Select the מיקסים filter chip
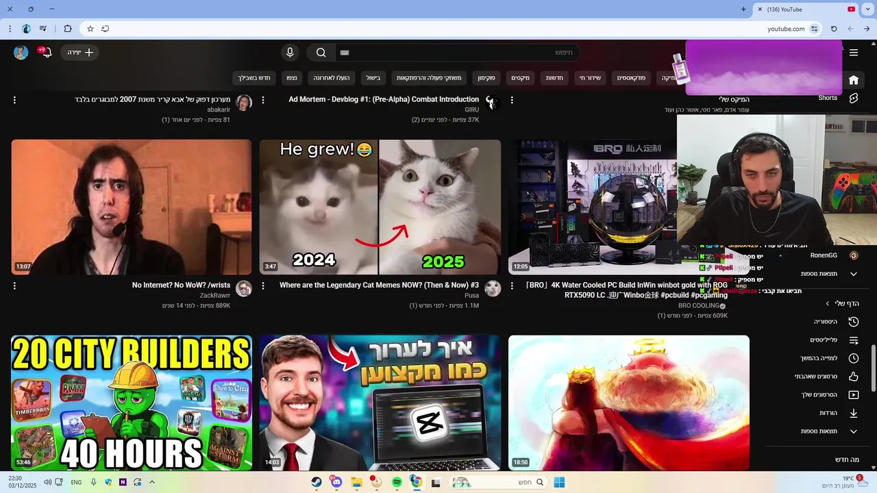Screen dimensions: 877x493 click(x=521, y=78)
